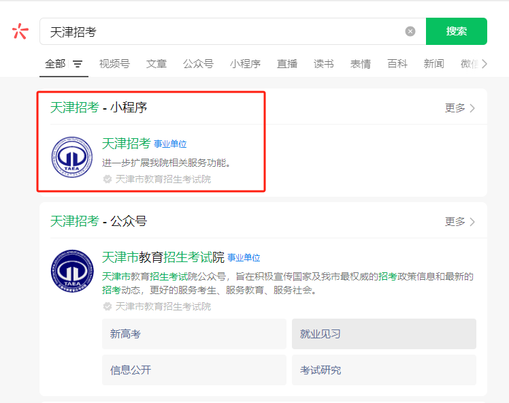Clear the search box with the X icon
The image size is (509, 403).
[x=410, y=31]
